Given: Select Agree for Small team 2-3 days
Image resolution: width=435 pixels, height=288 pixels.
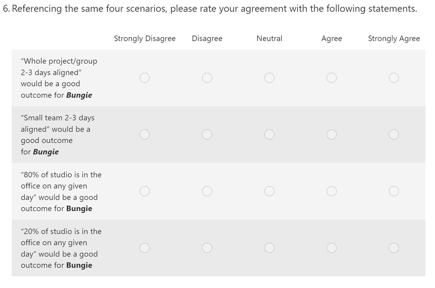Looking at the screenshot, I should [331, 134].
